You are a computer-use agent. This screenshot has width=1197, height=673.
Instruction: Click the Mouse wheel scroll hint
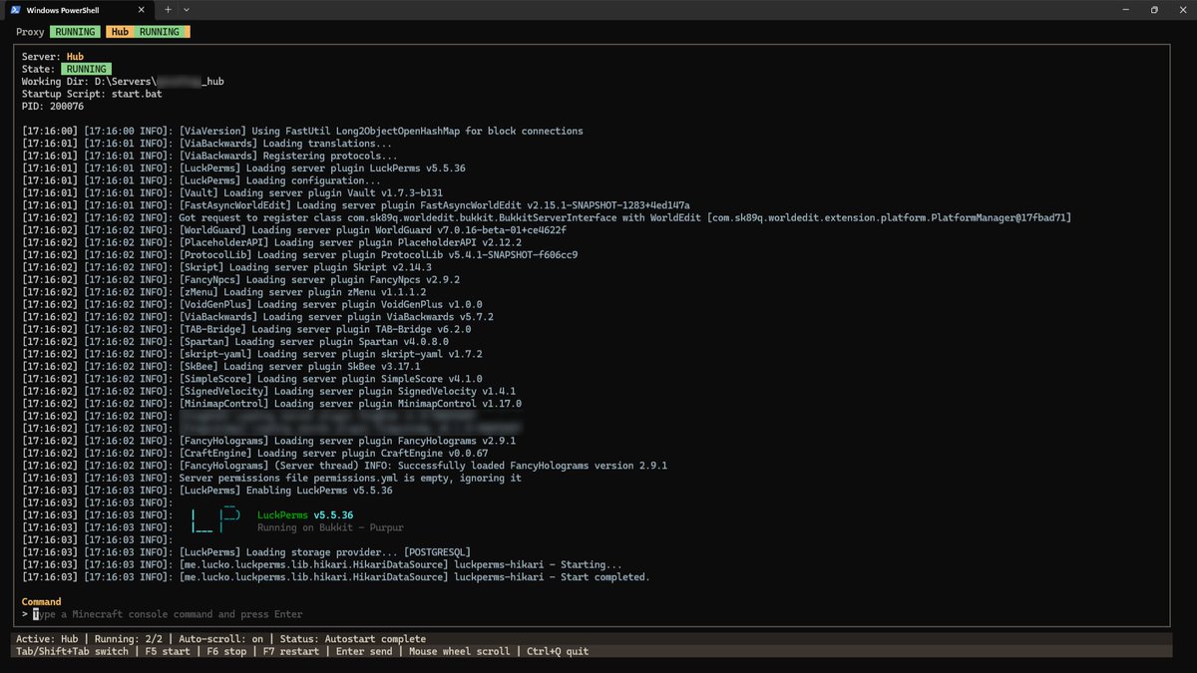point(460,651)
